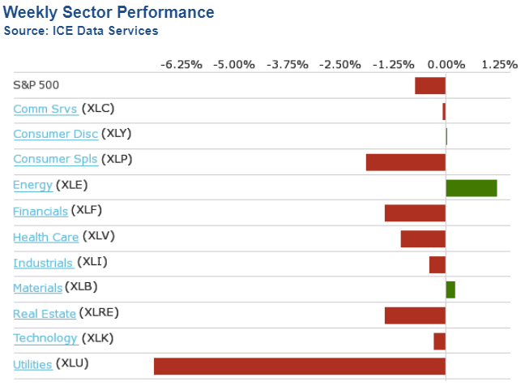Viewport: 525px width, 386px height.
Task: Click the Consumer Disc sector link
Action: pos(55,134)
